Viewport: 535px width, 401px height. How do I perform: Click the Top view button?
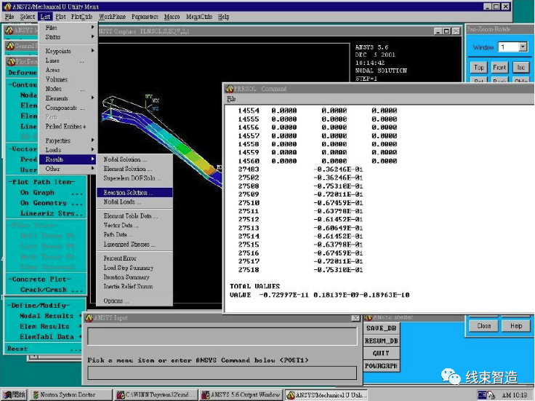(x=479, y=67)
